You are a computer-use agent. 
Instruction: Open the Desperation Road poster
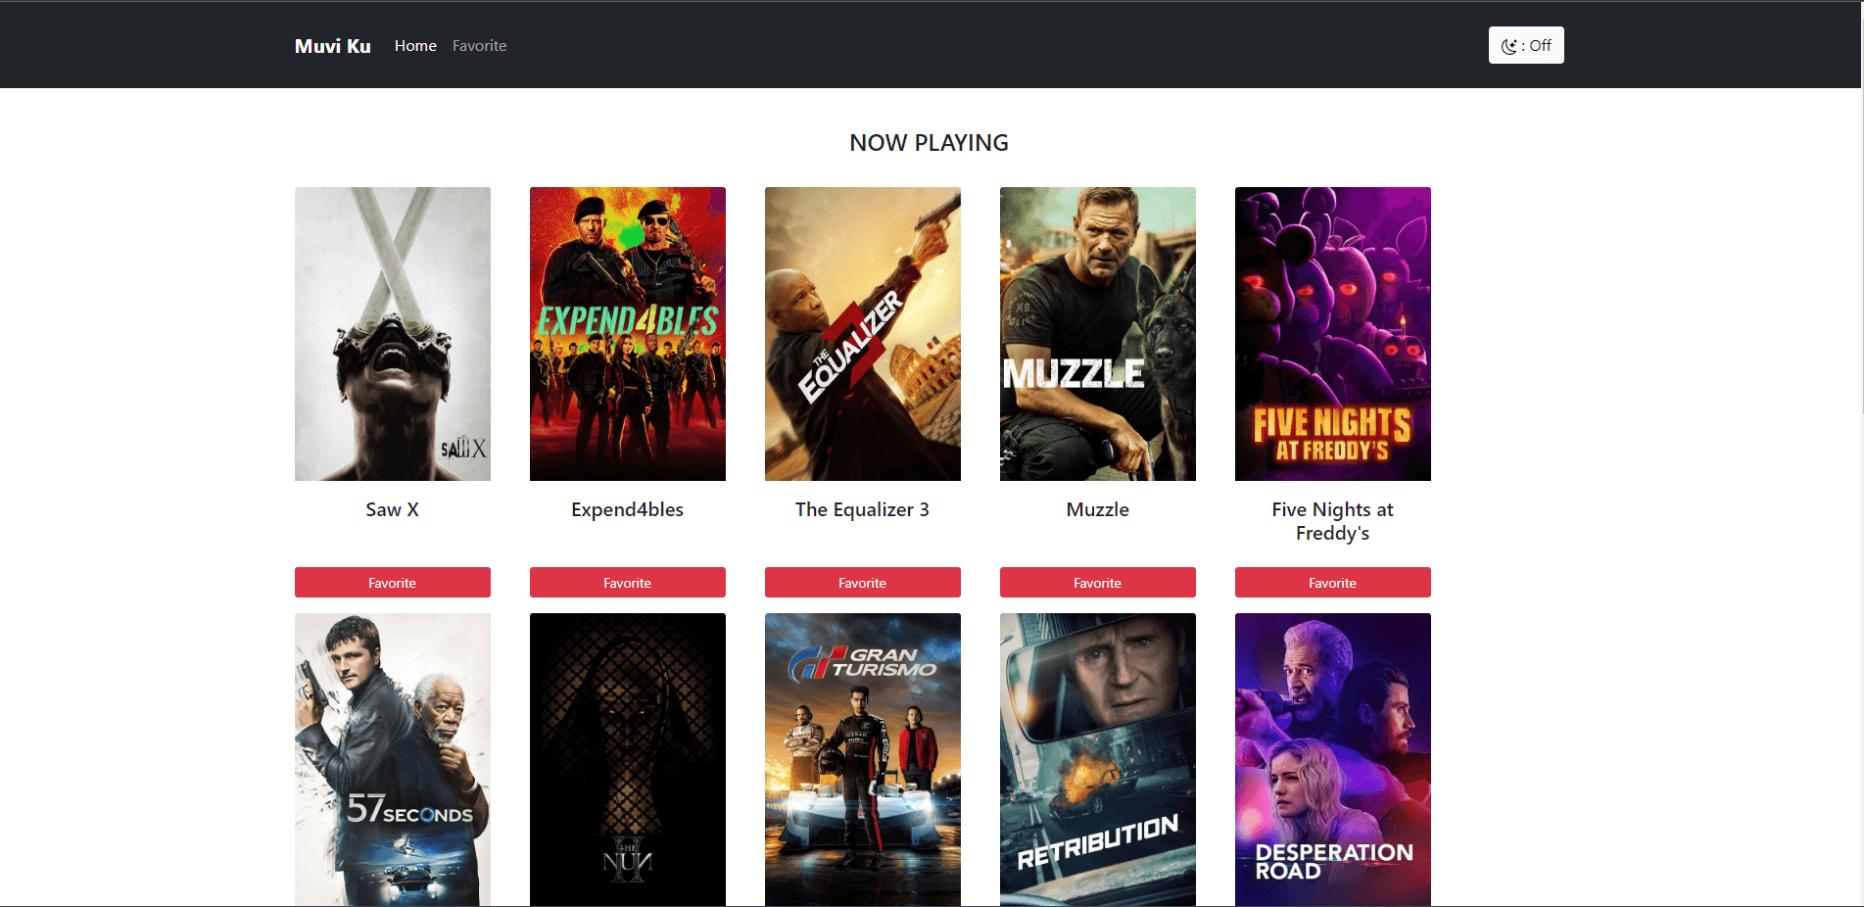1332,759
